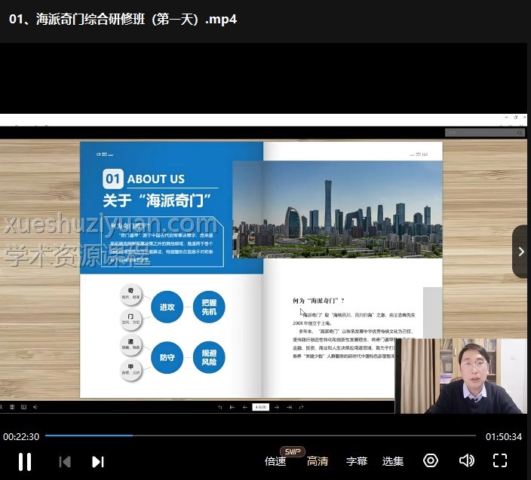Pause the video playback
The width and height of the screenshot is (531, 480).
[x=24, y=461]
